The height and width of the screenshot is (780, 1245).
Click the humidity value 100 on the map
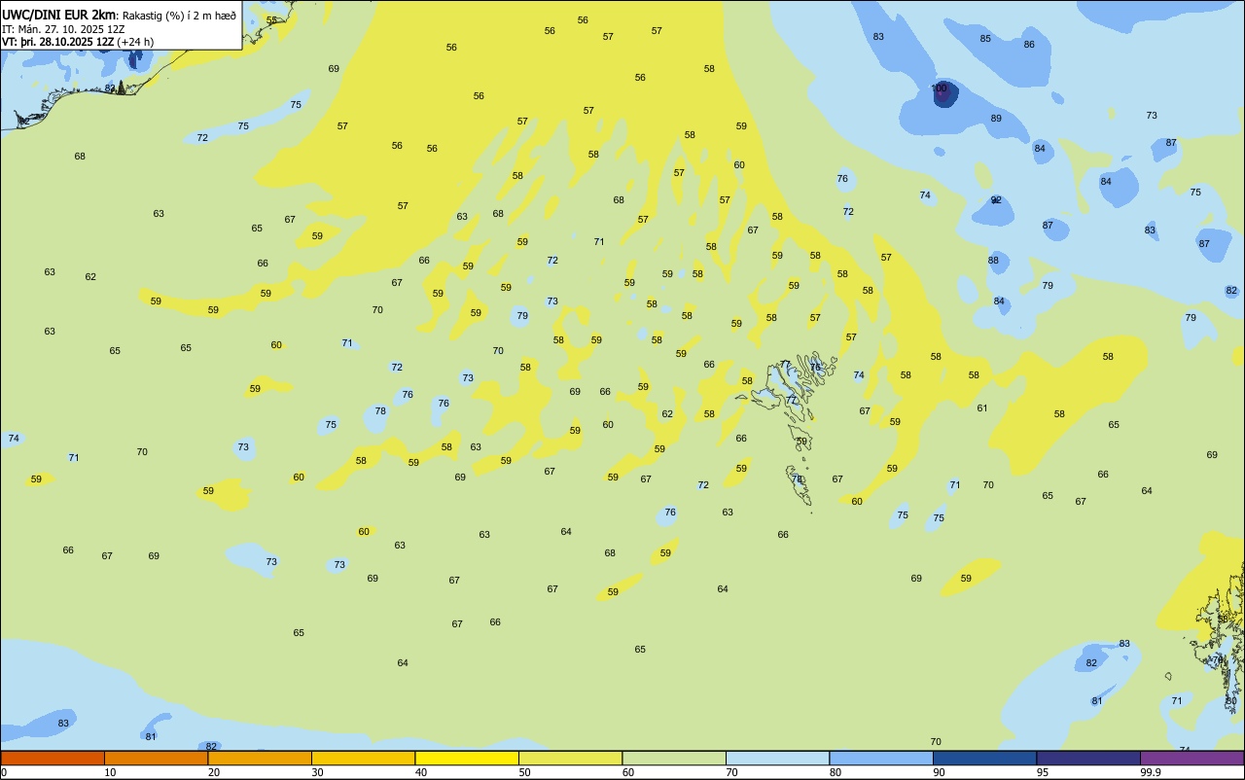click(939, 89)
